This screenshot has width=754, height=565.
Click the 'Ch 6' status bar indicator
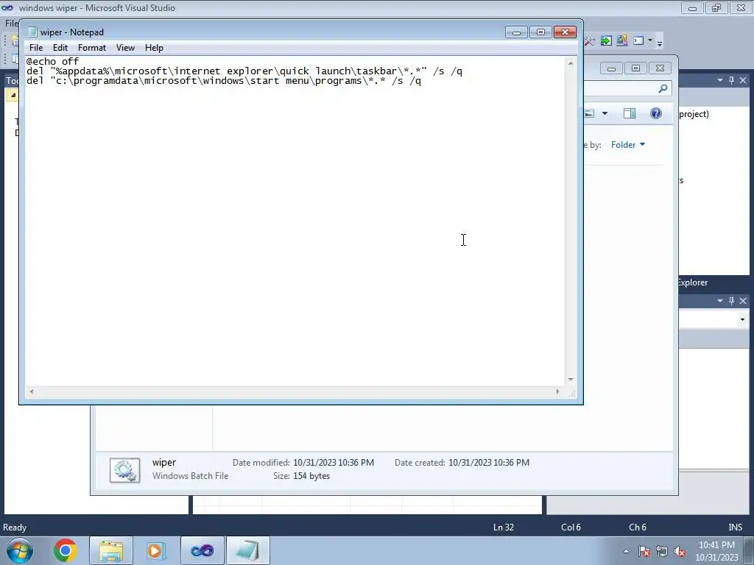pyautogui.click(x=638, y=527)
